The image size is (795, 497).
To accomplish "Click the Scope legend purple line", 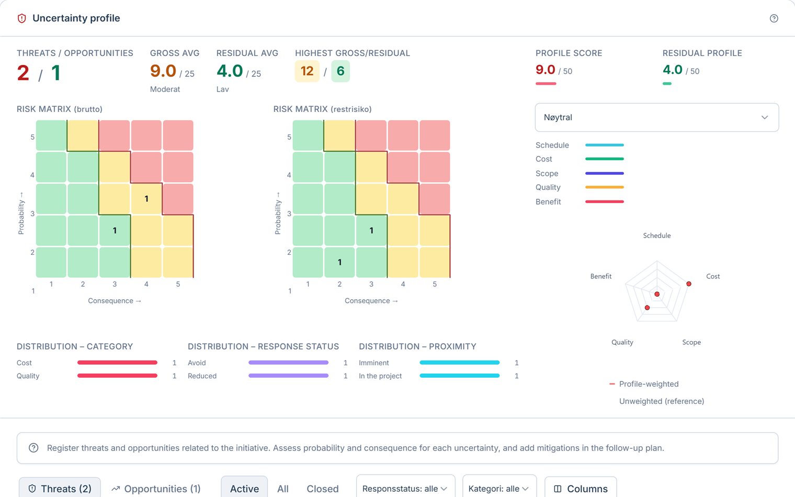I will (605, 173).
